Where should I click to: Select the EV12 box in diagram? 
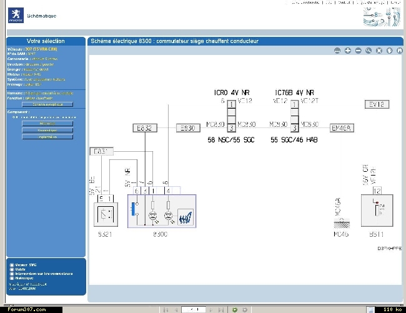tap(377, 104)
